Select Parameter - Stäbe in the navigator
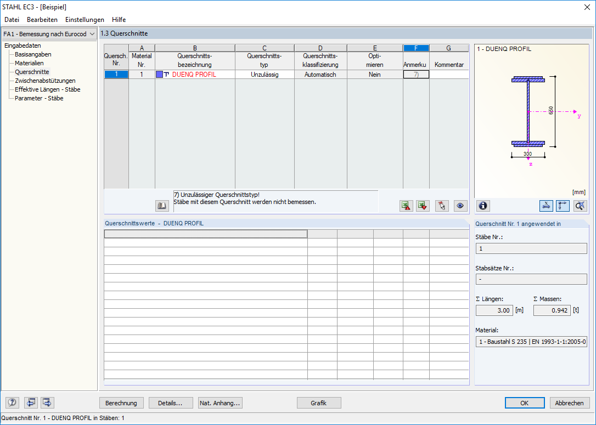Image resolution: width=596 pixels, height=425 pixels. (39, 98)
